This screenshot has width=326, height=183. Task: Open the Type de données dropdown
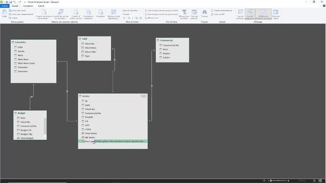[x=131, y=10]
